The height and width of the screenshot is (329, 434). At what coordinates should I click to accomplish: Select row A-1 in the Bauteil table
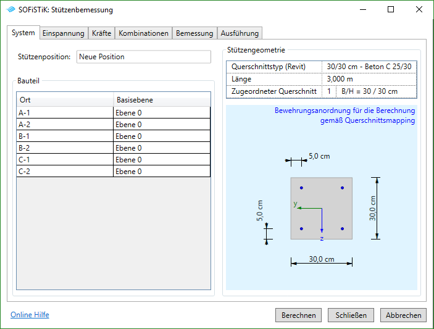click(x=65, y=113)
